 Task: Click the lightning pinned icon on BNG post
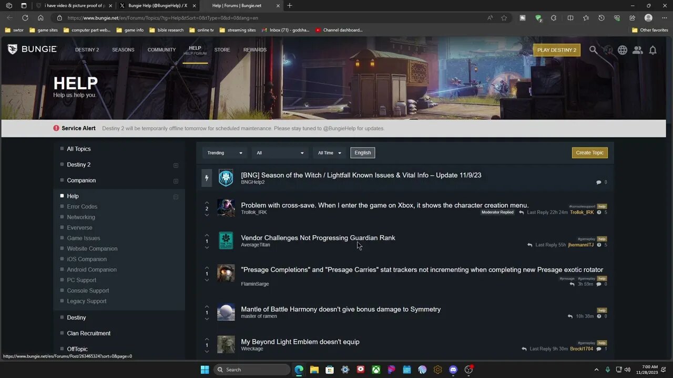(x=207, y=178)
